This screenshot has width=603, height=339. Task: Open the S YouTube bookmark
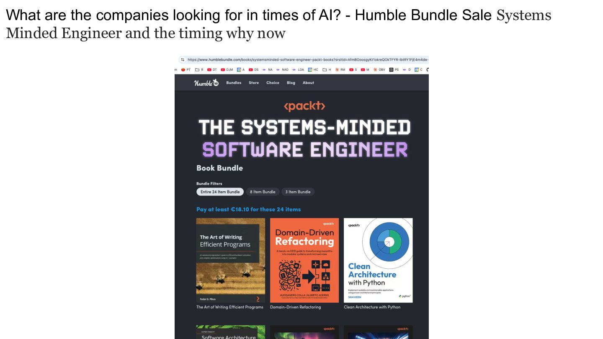point(353,70)
